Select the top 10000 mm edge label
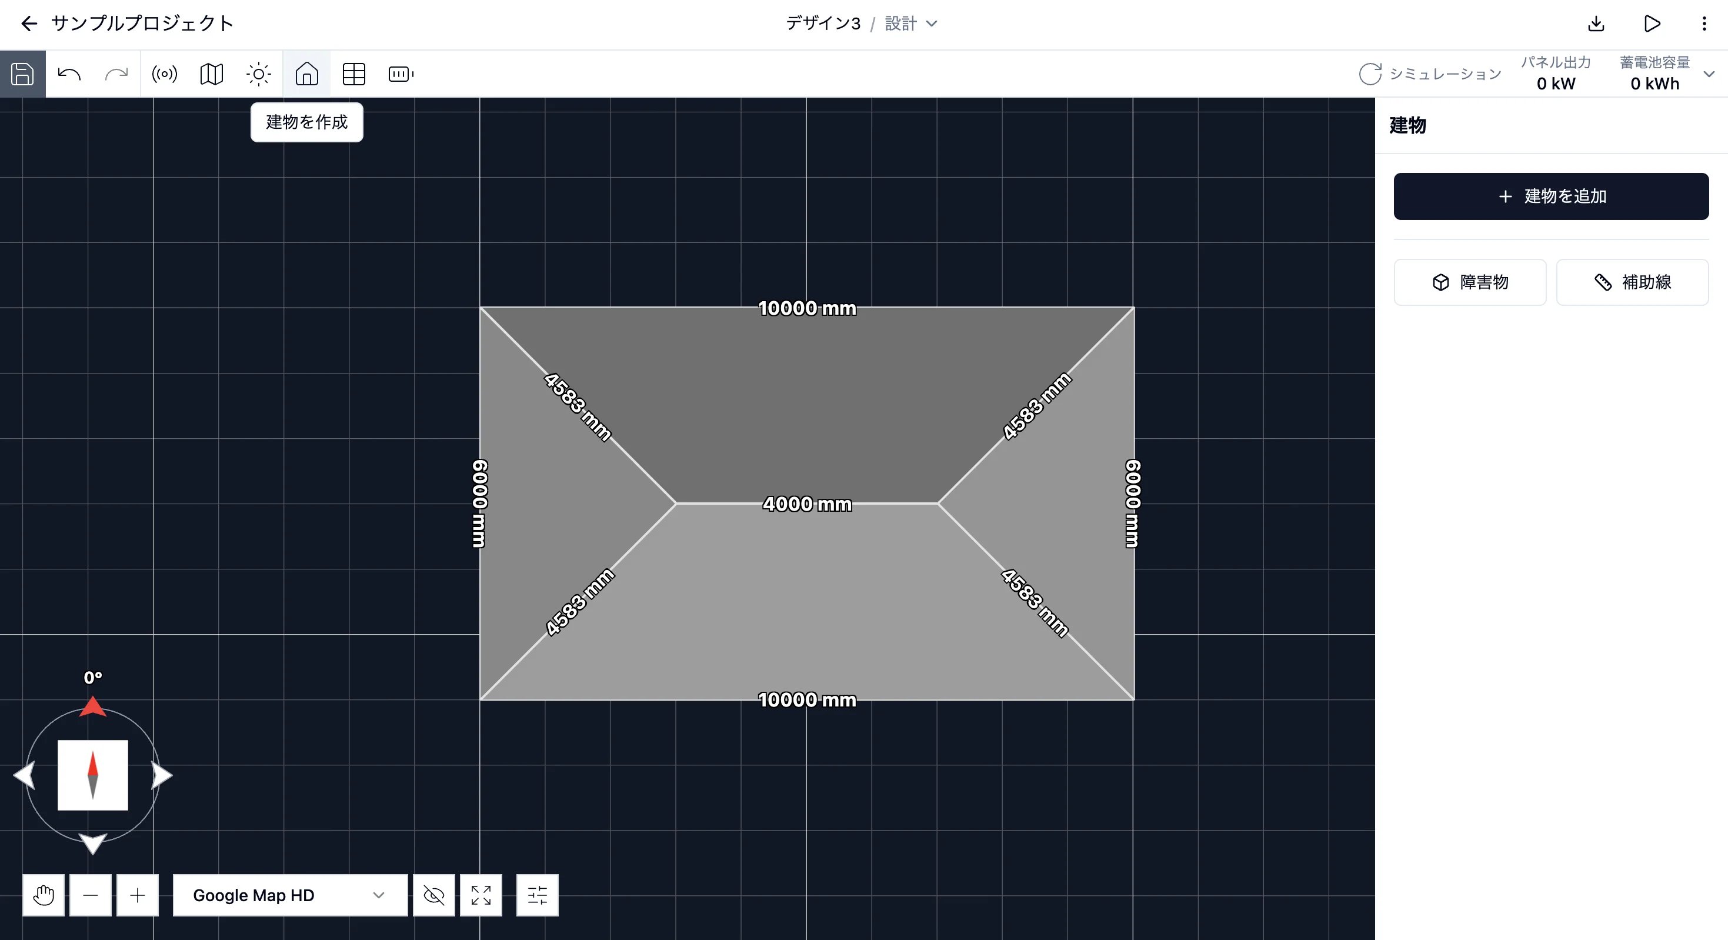Screen dimensions: 1728x940 (807, 308)
